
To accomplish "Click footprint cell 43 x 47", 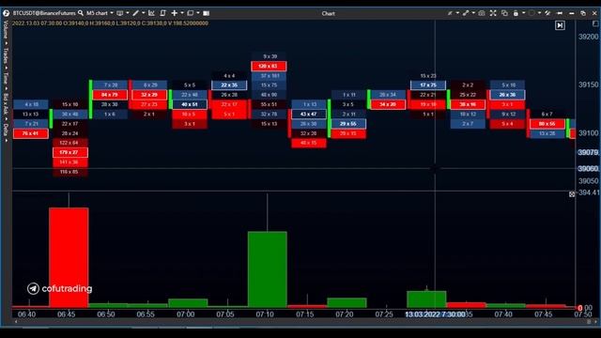I will point(309,114).
